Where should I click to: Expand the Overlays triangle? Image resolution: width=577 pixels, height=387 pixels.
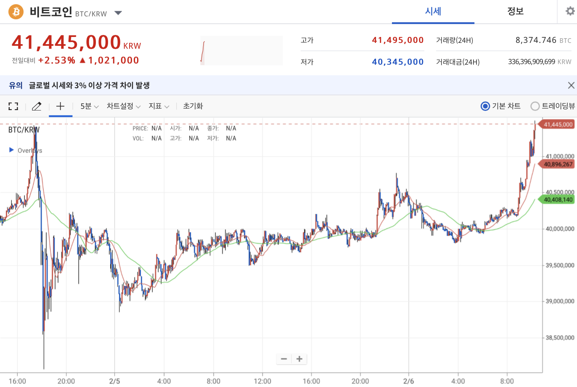point(12,150)
